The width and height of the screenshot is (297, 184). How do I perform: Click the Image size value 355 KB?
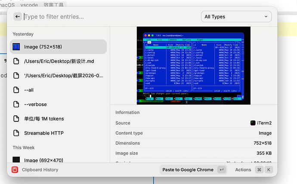pos(264,153)
